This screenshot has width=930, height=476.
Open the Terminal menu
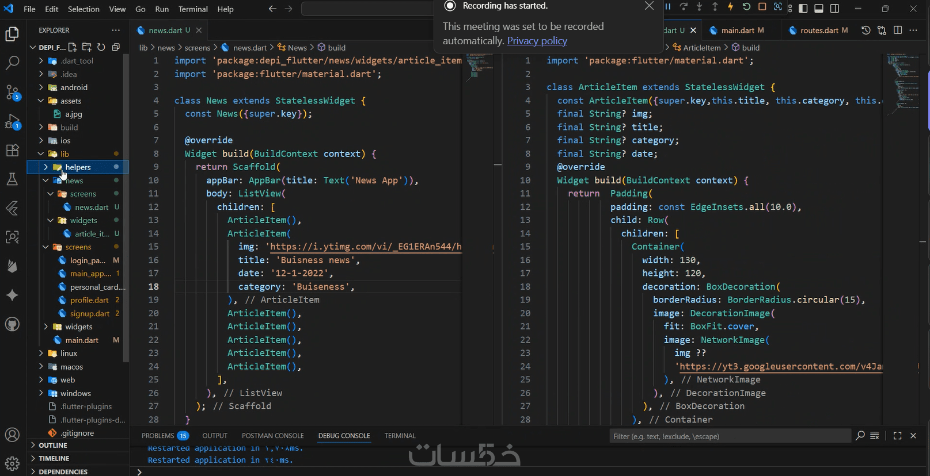[193, 9]
